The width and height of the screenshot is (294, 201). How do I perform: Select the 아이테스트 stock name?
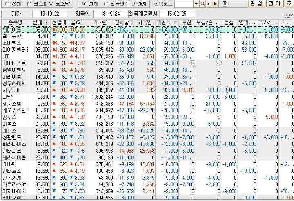pos(14,63)
